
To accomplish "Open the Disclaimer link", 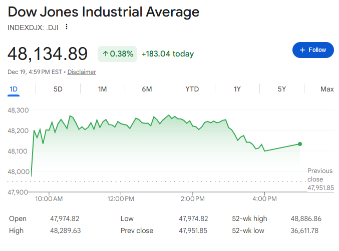I will 82,72.
